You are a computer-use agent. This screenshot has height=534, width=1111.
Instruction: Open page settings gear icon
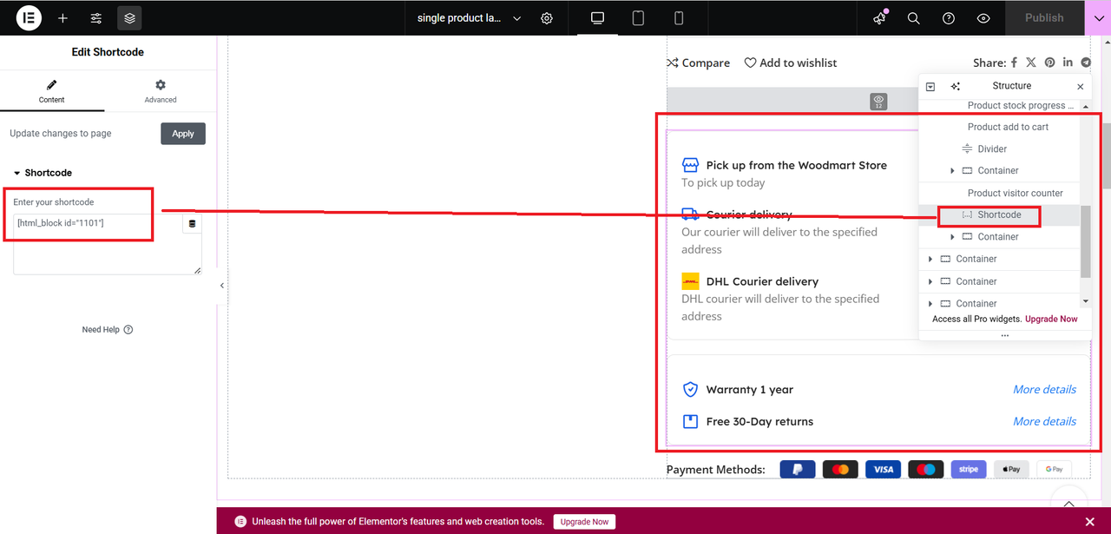547,18
